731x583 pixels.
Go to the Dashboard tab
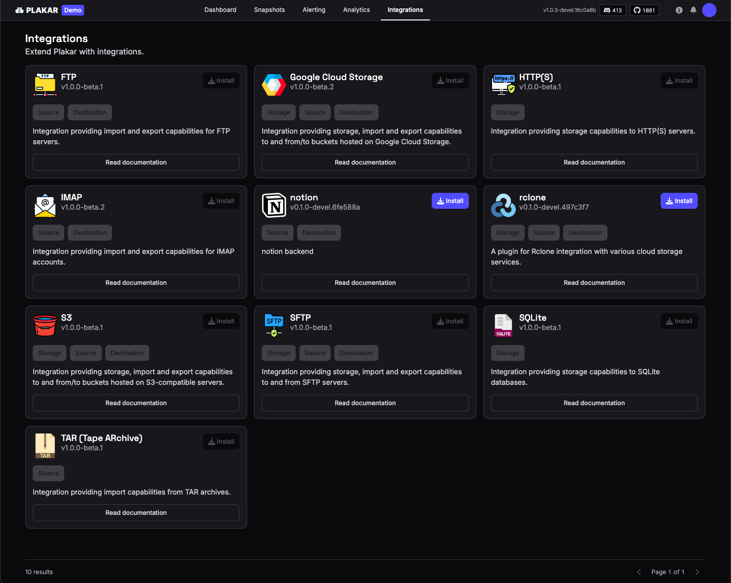(220, 10)
